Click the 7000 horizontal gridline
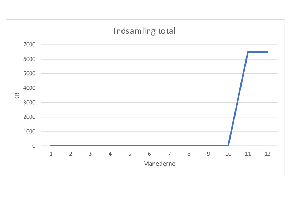The height and width of the screenshot is (212, 300). pos(159,45)
